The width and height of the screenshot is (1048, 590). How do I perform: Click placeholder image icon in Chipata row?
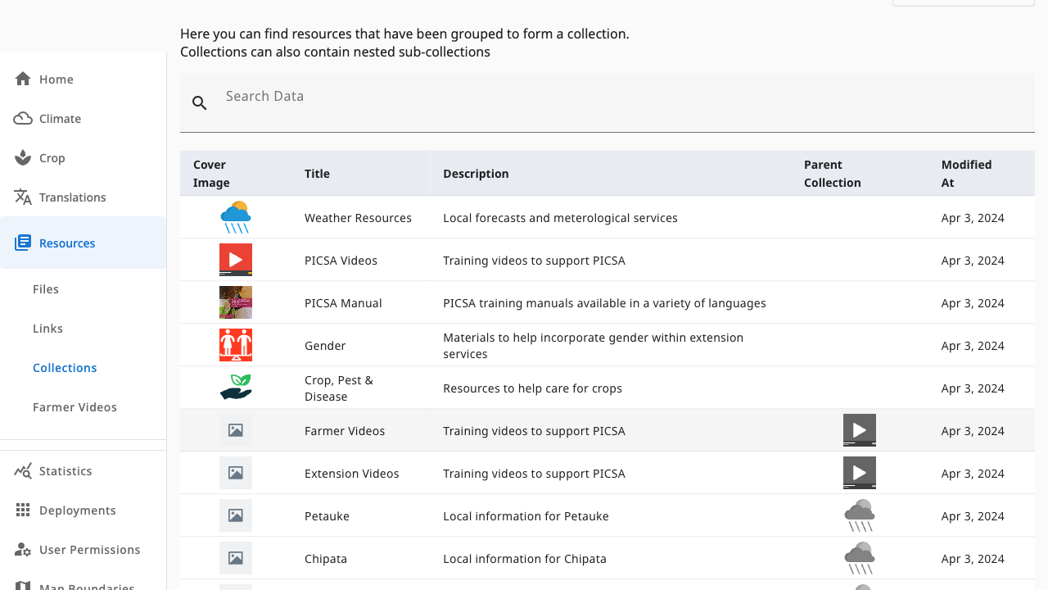(x=236, y=558)
